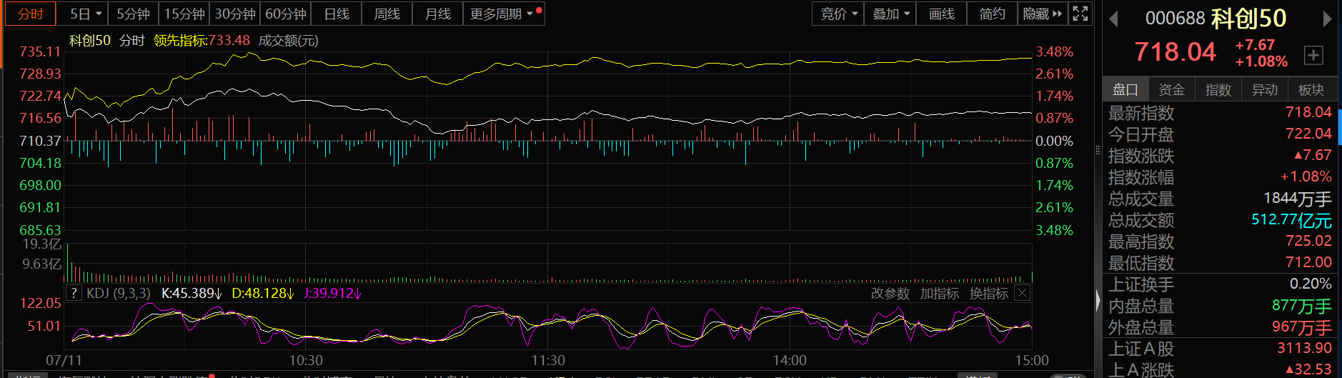Screen dimensions: 1342x378
Task: Click 改参数 to edit KDJ parameters
Action: point(890,293)
